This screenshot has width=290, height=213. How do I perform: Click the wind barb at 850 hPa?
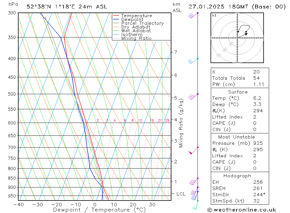pos(194,181)
